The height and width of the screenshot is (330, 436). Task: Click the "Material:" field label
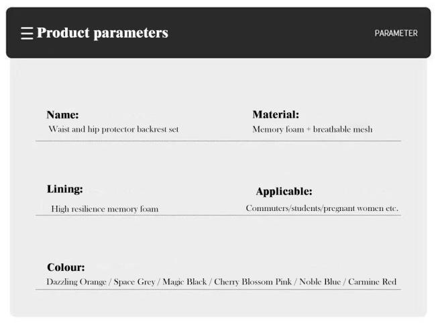click(276, 115)
